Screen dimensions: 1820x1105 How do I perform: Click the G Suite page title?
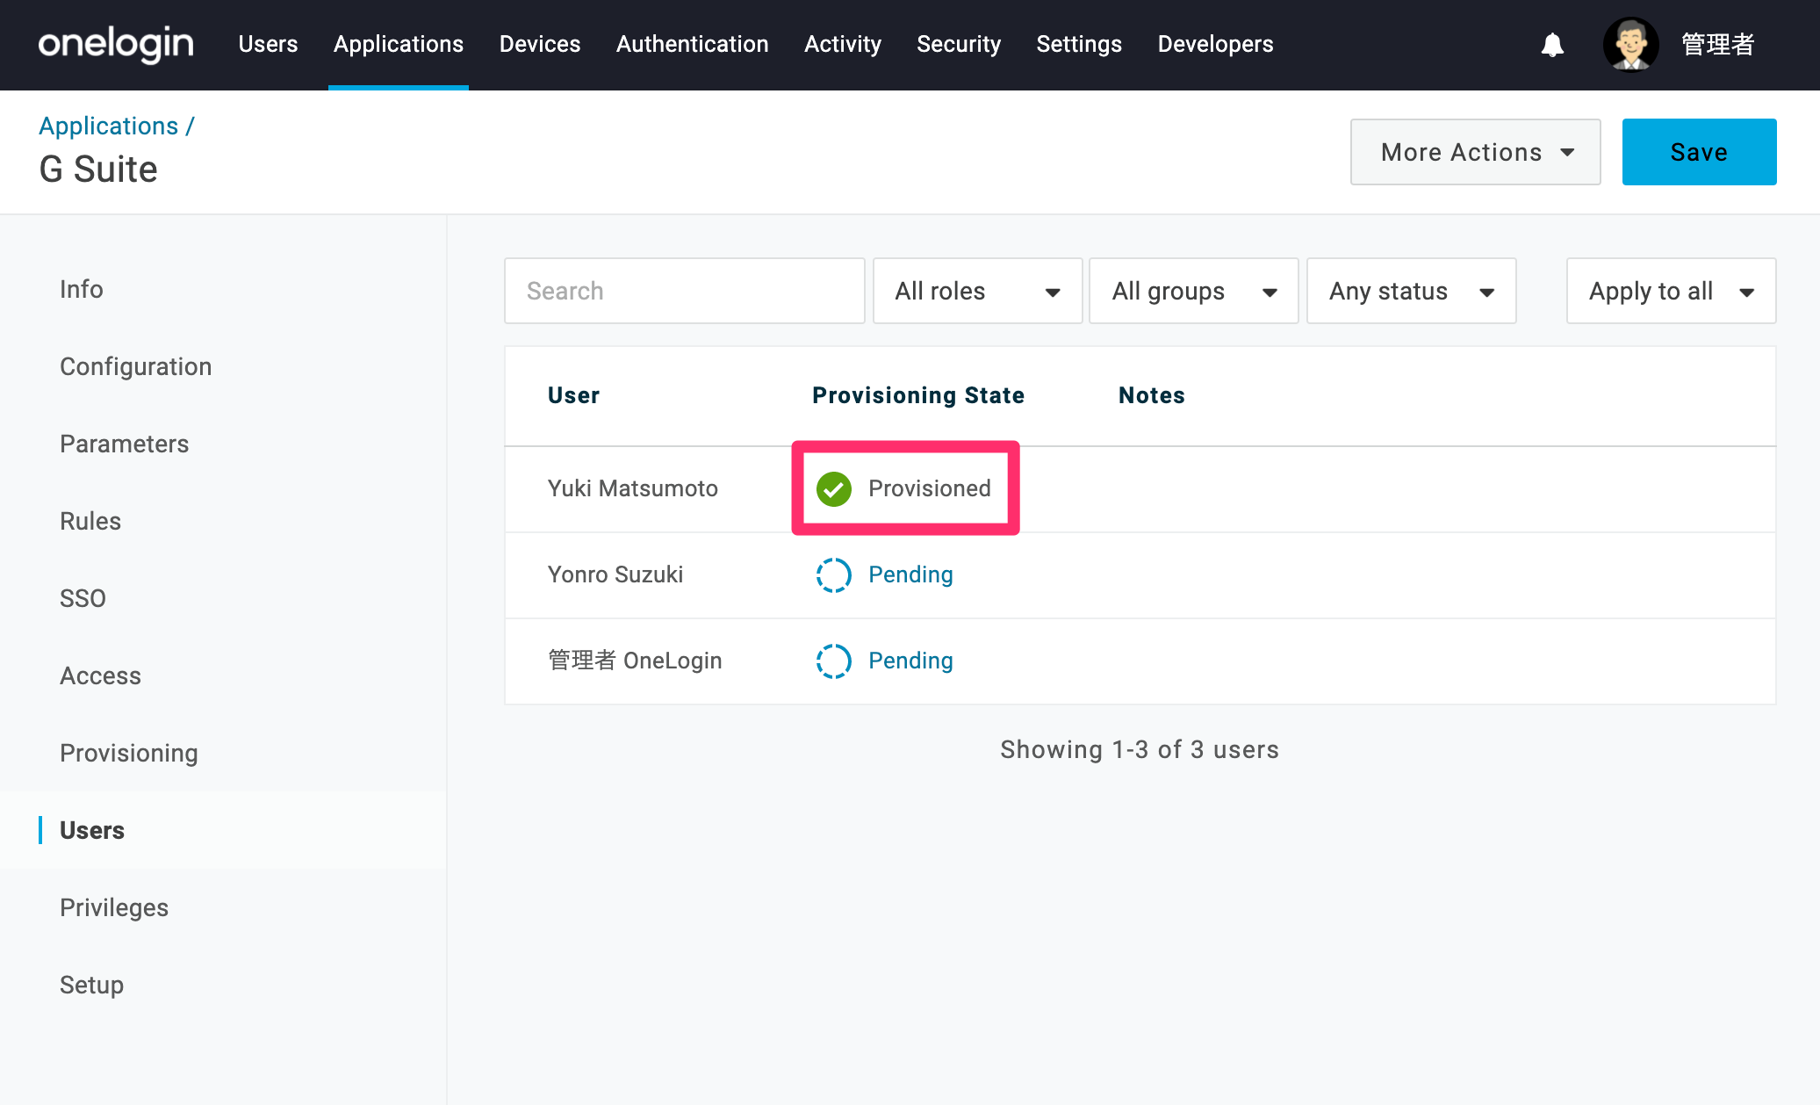pyautogui.click(x=98, y=170)
